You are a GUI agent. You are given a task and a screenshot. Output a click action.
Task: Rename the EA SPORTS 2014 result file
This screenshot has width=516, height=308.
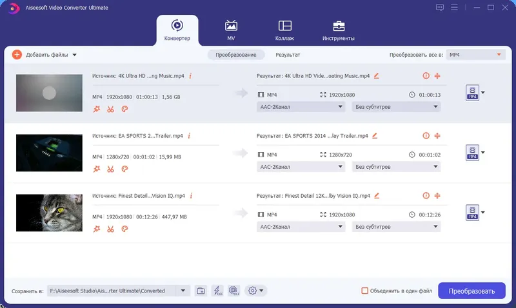pos(375,136)
